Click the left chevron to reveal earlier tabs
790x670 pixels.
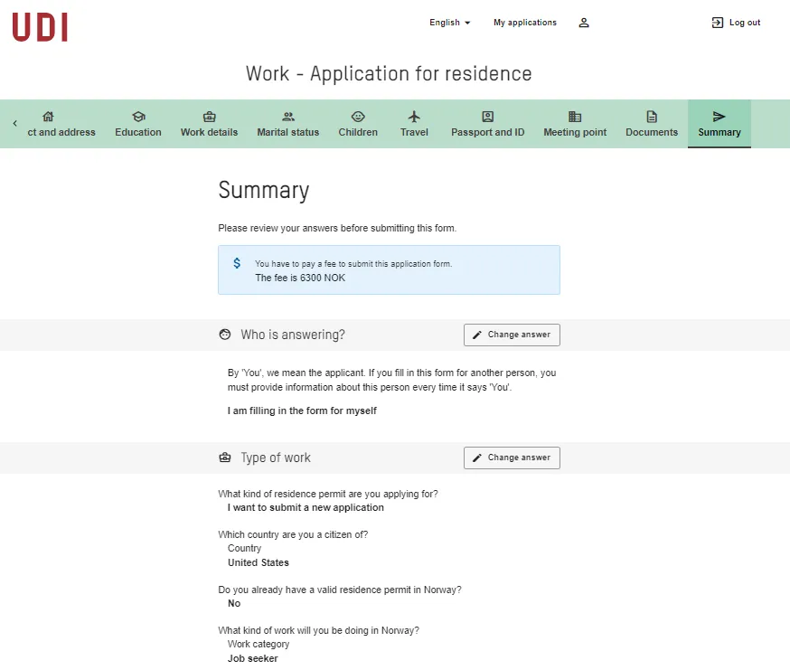15,123
